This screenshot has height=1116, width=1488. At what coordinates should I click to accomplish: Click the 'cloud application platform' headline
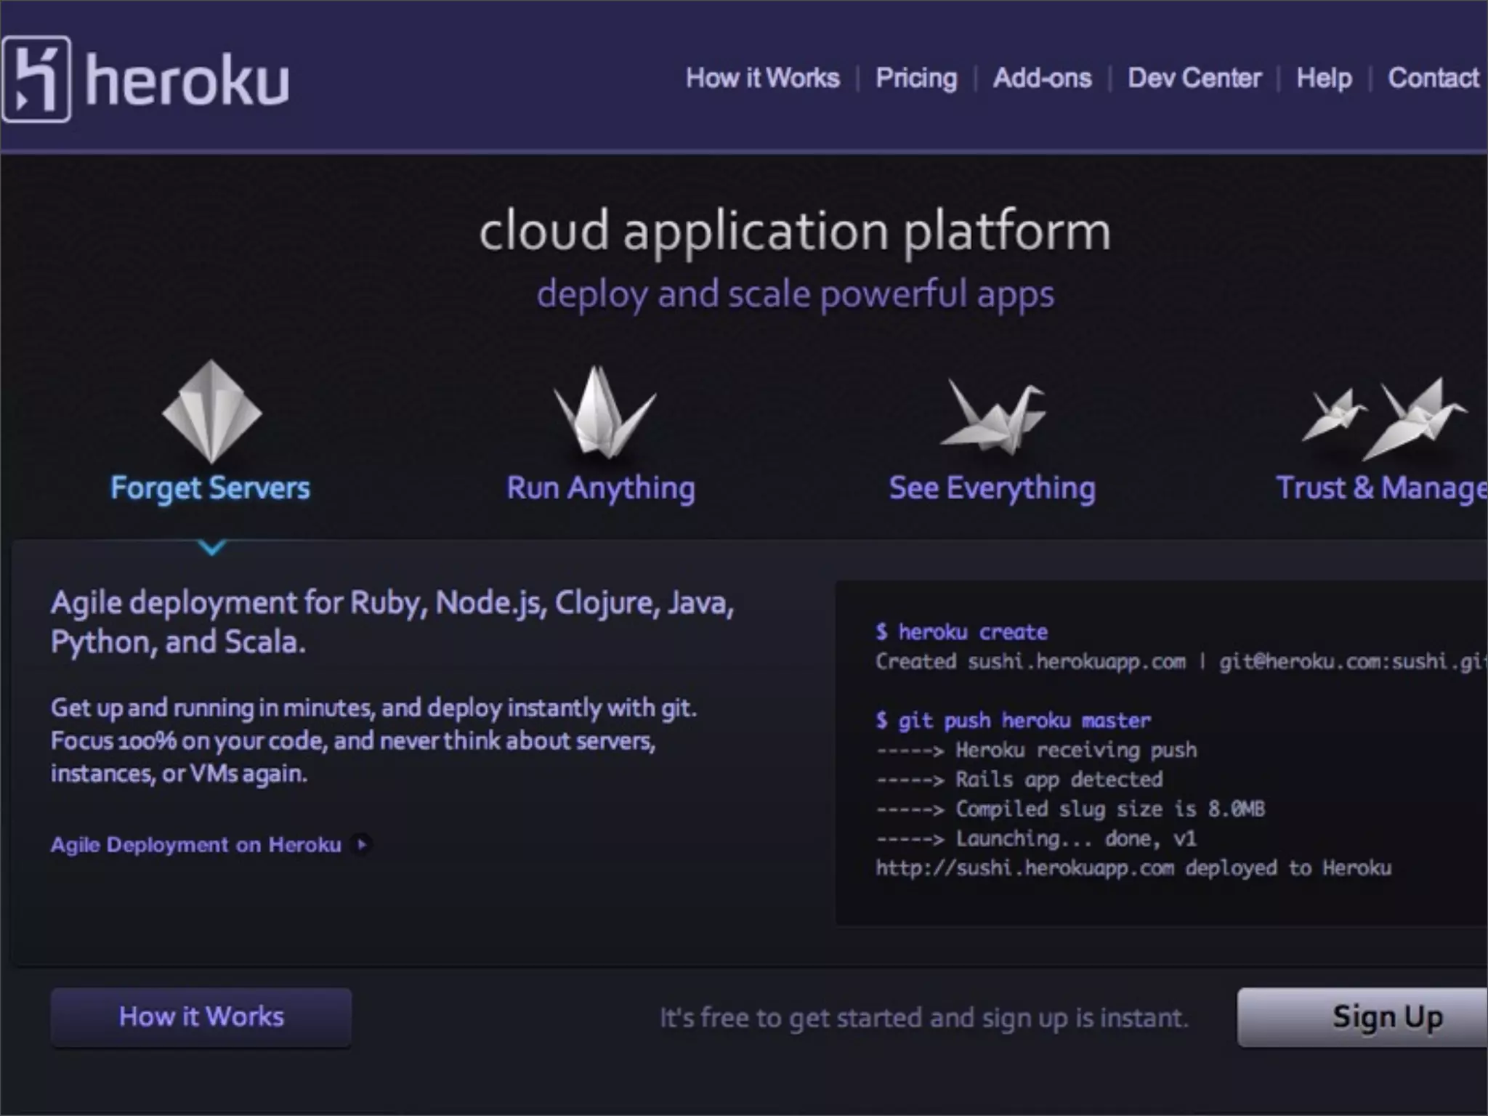pos(795,231)
